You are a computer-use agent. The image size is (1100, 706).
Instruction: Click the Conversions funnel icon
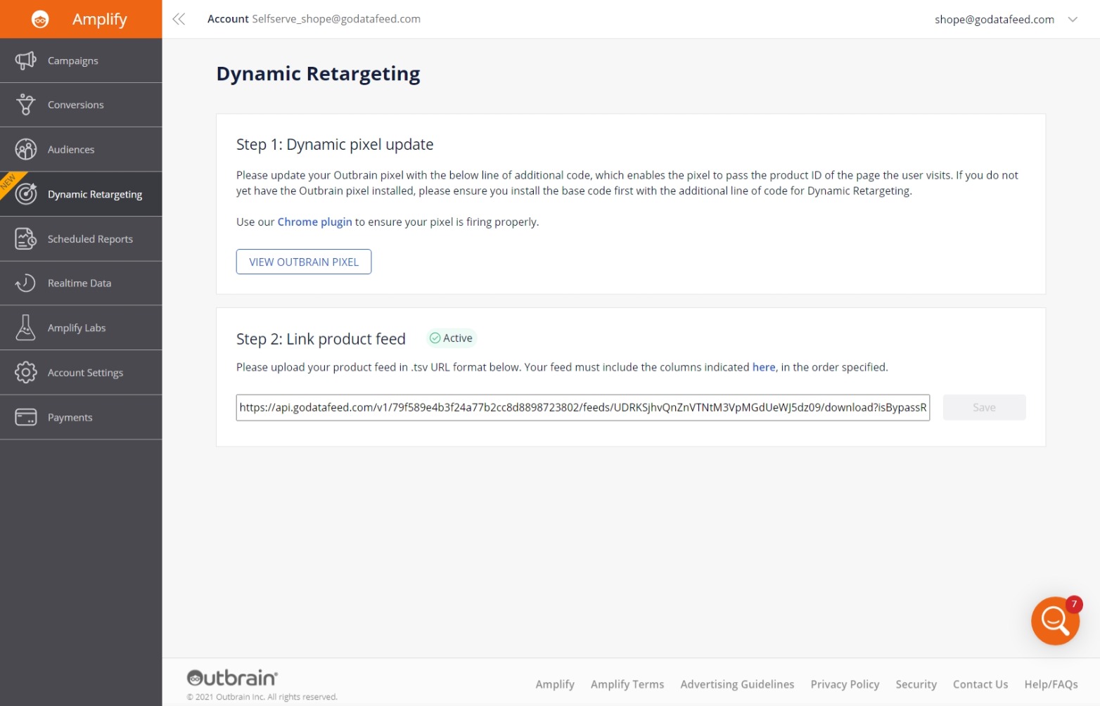[25, 105]
